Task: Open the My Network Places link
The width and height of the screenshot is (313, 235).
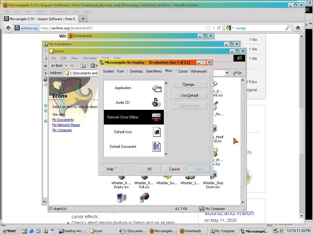Action: 66,125
